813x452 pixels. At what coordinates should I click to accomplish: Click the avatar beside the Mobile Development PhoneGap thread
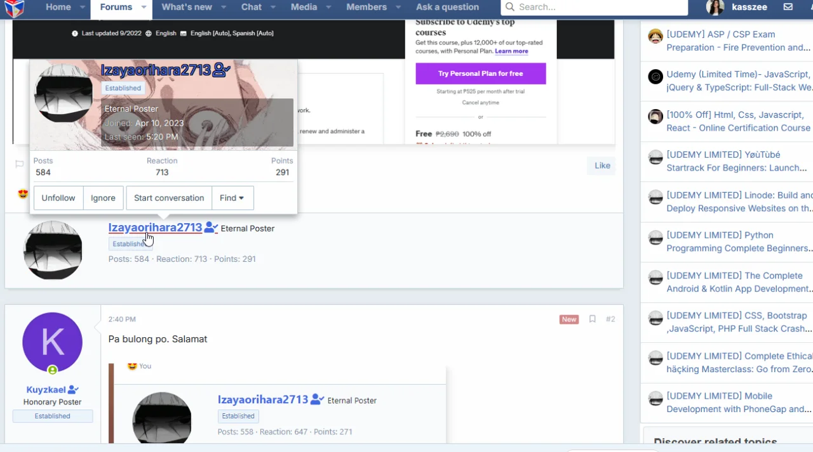pyautogui.click(x=655, y=399)
